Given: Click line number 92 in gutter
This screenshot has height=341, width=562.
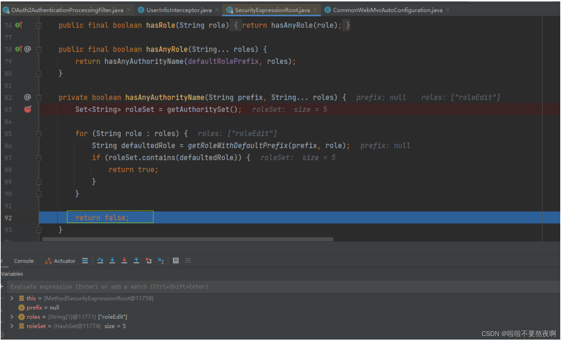Looking at the screenshot, I should [8, 218].
